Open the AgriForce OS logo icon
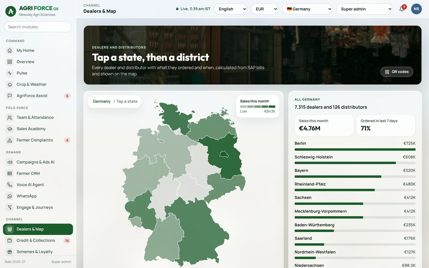Viewport: 429px width, 268px height. (11, 11)
